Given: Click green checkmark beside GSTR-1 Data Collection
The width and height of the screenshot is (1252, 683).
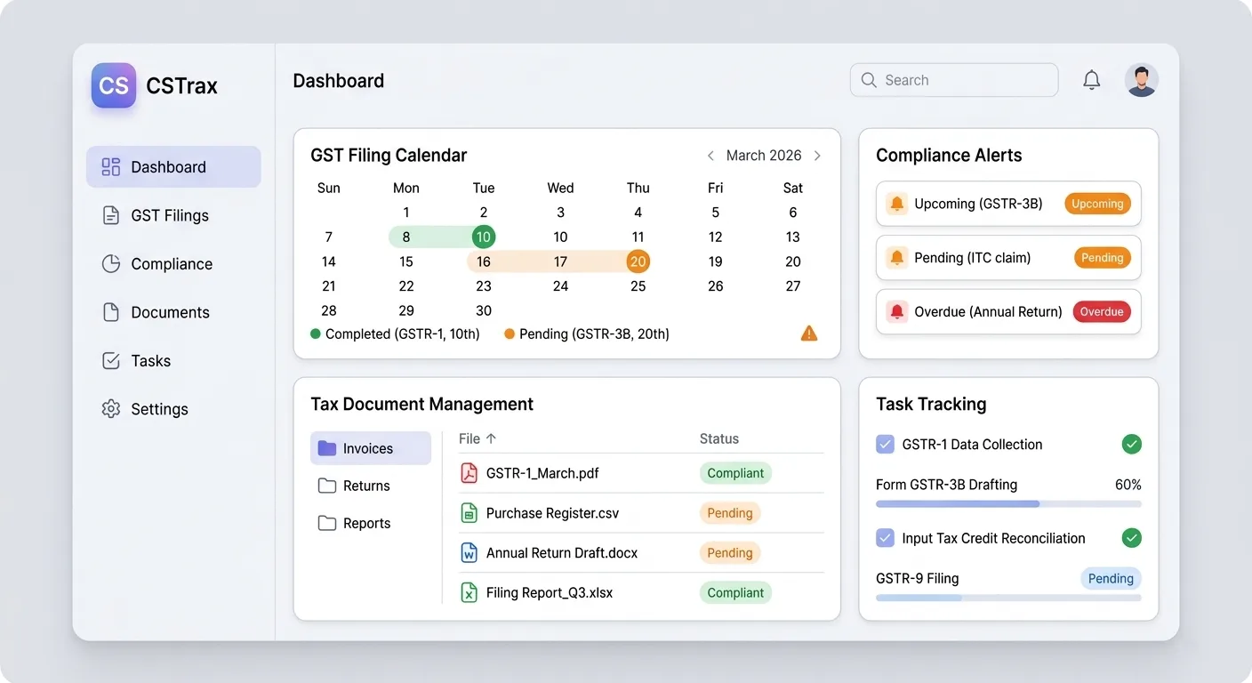Looking at the screenshot, I should pyautogui.click(x=1131, y=445).
